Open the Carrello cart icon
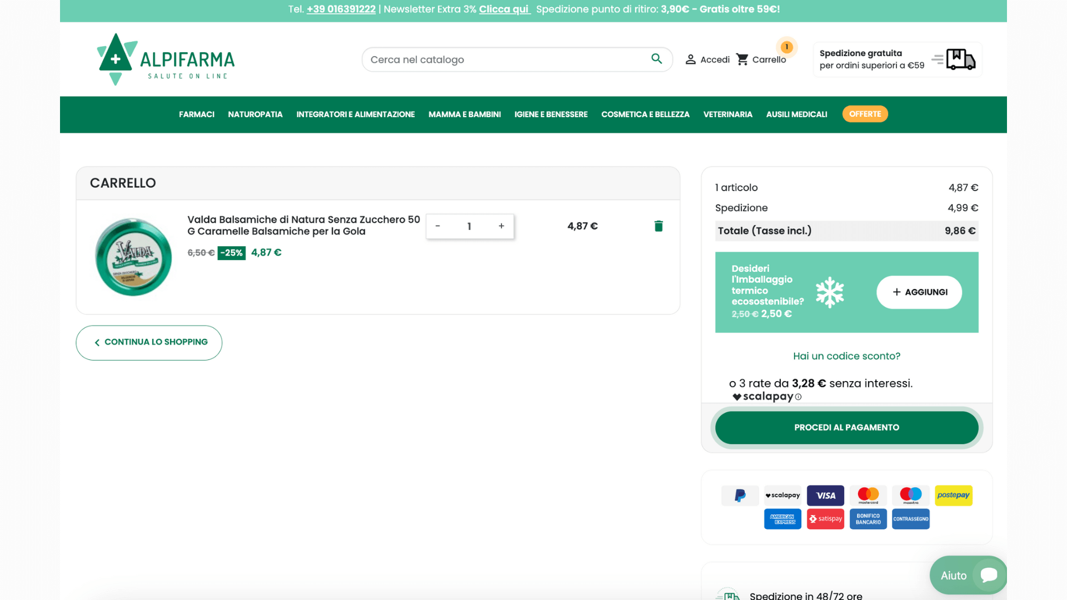 742,59
